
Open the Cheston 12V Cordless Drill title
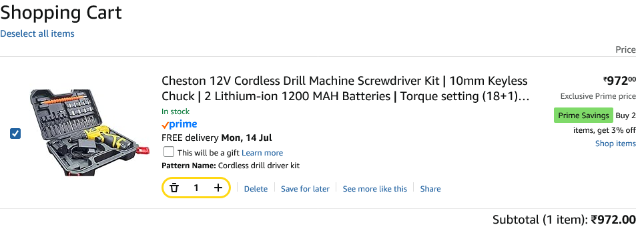(346, 88)
